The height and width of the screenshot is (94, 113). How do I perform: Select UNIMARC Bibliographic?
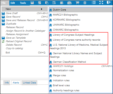coord(81,25)
